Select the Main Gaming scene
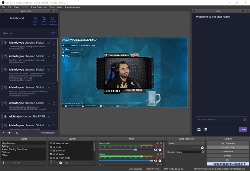 [23, 143]
